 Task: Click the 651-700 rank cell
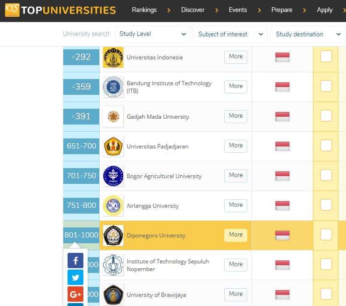click(81, 146)
